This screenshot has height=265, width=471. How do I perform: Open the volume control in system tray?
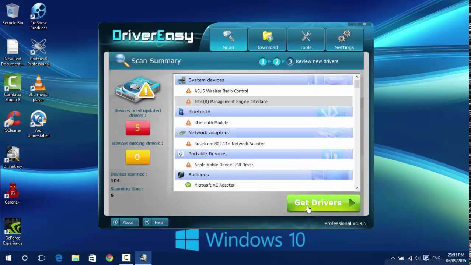418,258
